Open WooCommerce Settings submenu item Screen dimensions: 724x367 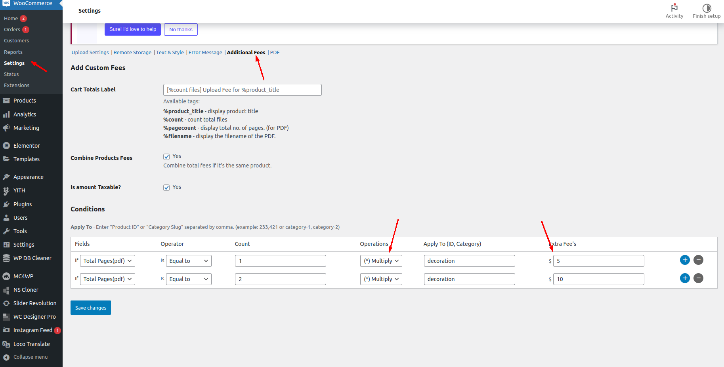click(14, 63)
